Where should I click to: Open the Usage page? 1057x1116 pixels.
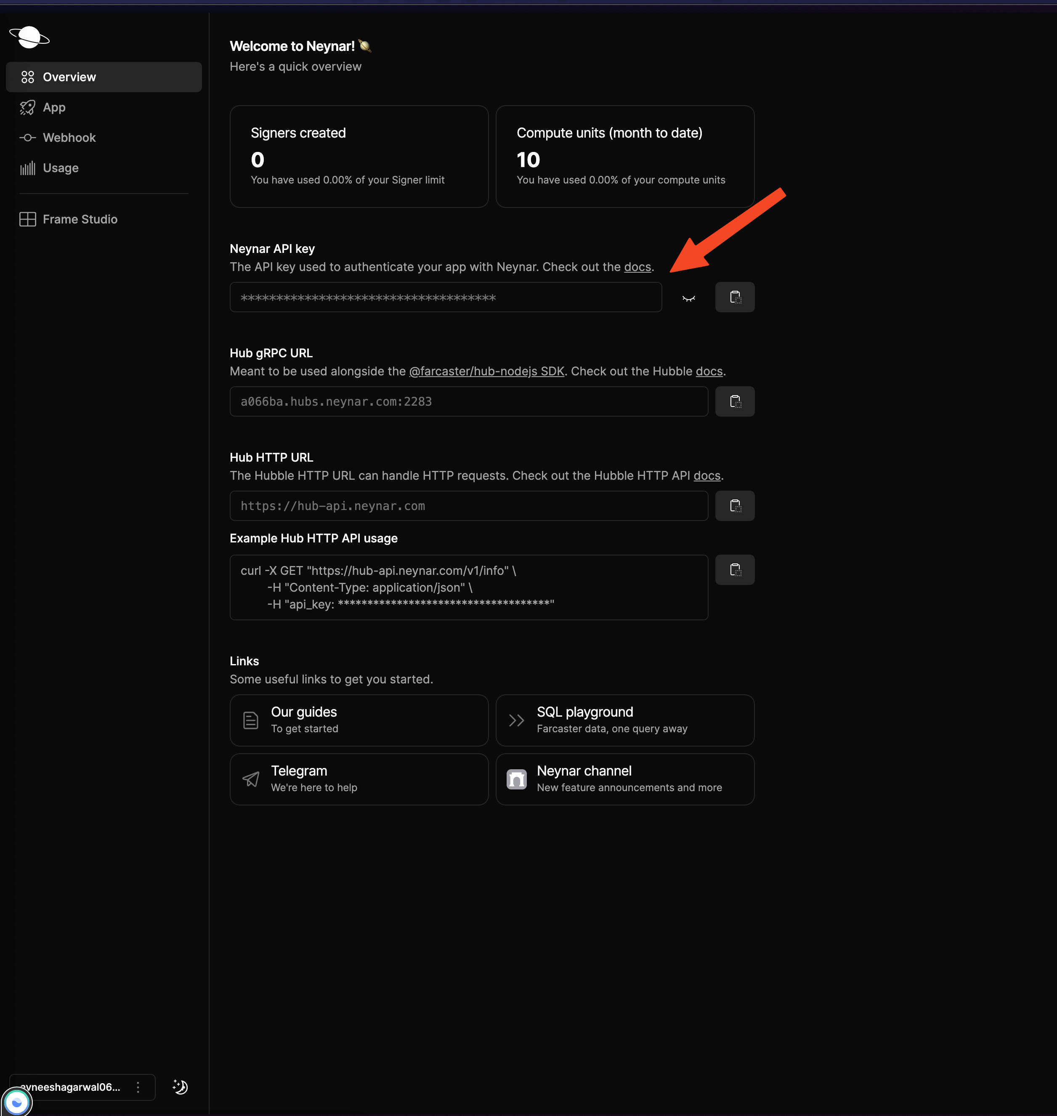click(60, 168)
